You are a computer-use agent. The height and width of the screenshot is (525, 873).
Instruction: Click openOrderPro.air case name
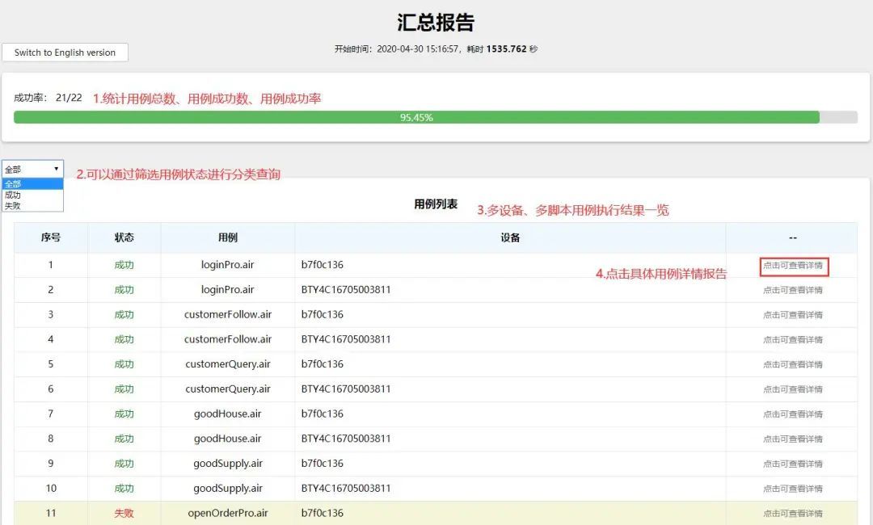click(228, 513)
